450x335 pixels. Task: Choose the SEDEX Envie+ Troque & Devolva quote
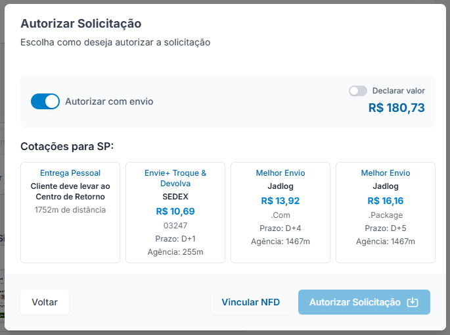(175, 212)
